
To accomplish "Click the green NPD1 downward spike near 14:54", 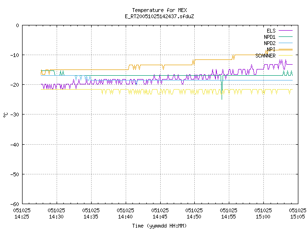I will click(x=222, y=88).
